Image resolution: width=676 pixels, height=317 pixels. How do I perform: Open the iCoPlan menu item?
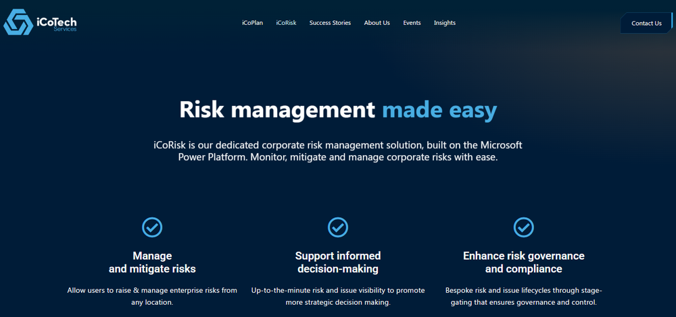click(252, 23)
